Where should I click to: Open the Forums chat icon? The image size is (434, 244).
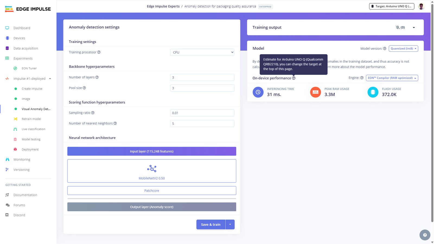(x=7, y=205)
